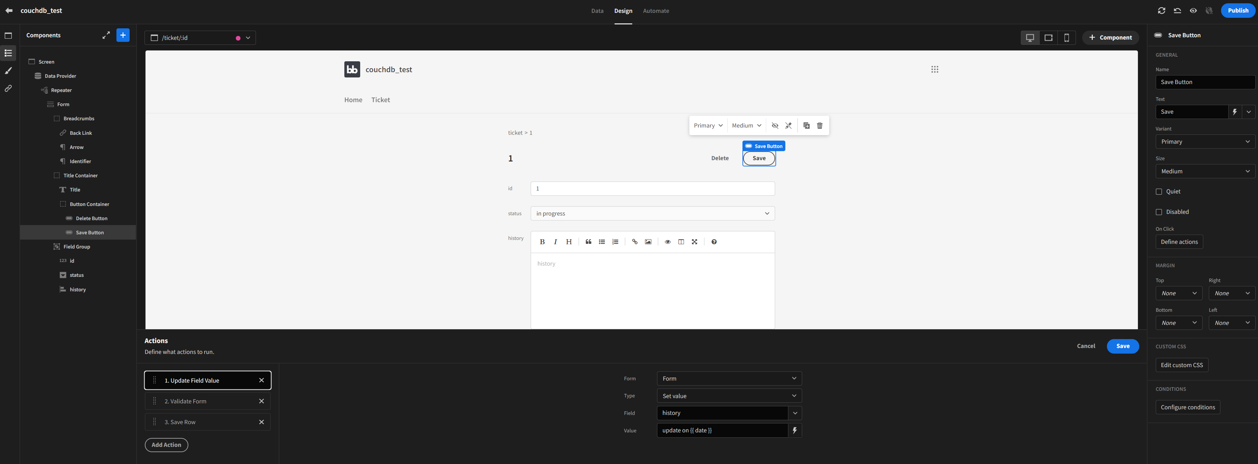Click the undo arrow icon in top bar
This screenshot has width=1258, height=464.
pos(1178,11)
